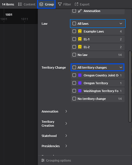132x165 pixels.
Task: Check the Annexation checkbox
Action: (x=74, y=11)
